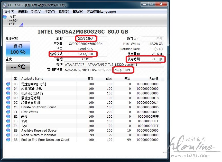This screenshot has height=162, width=222.
Task: Click the firmware field showing 2CV102HA
Action: coord(86,38)
